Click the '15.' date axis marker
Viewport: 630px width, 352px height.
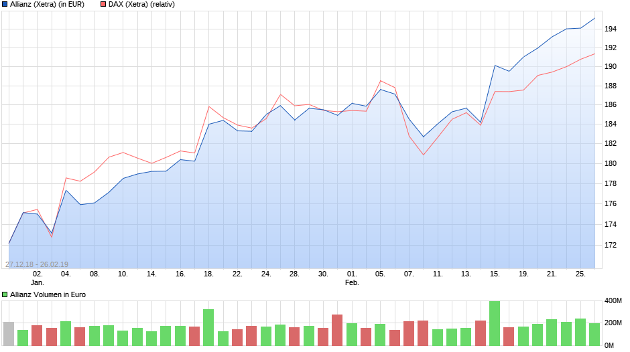point(495,274)
